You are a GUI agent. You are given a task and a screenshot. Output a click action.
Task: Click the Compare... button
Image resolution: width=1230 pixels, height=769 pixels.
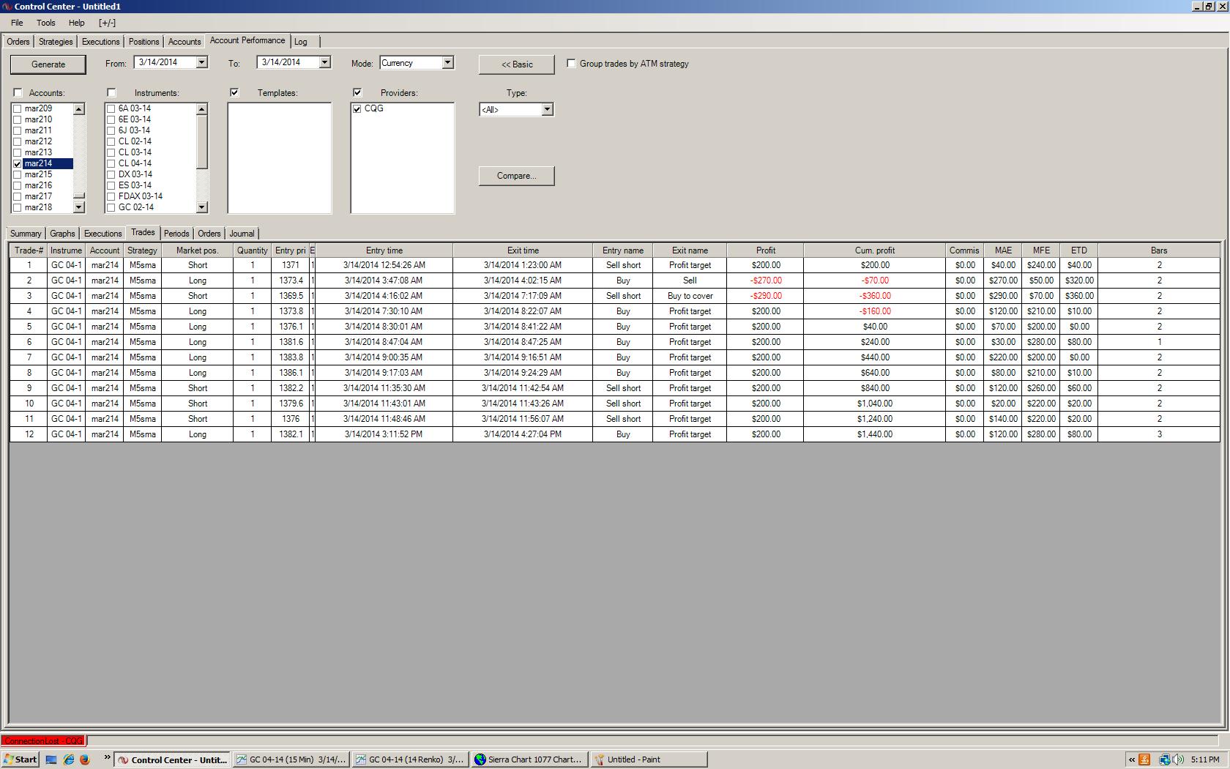point(517,176)
